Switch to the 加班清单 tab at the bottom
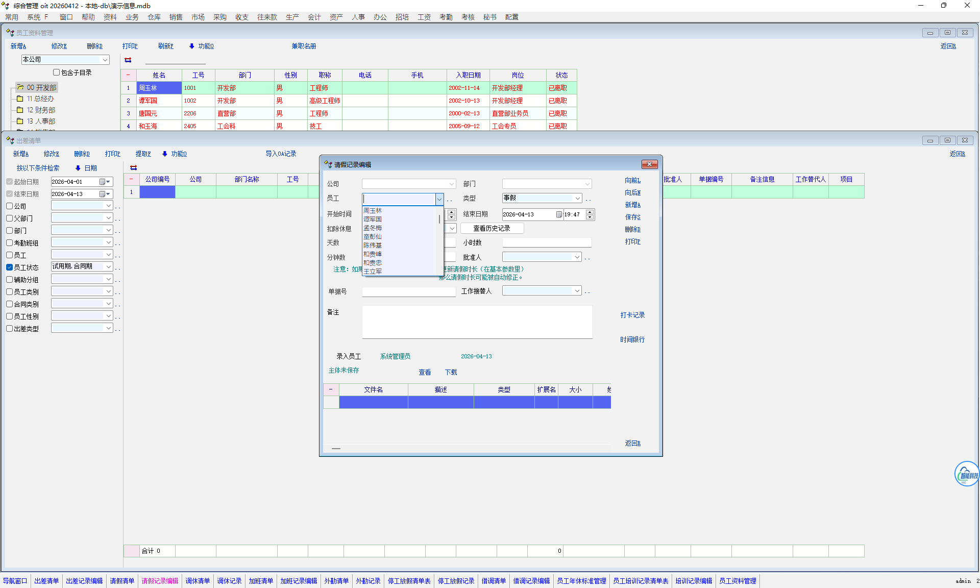 point(261,581)
